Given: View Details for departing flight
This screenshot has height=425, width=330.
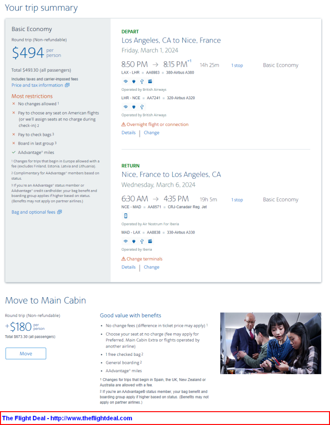Looking at the screenshot, I should coord(129,133).
